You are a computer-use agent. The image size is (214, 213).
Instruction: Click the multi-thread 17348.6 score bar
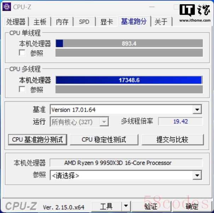129,80
